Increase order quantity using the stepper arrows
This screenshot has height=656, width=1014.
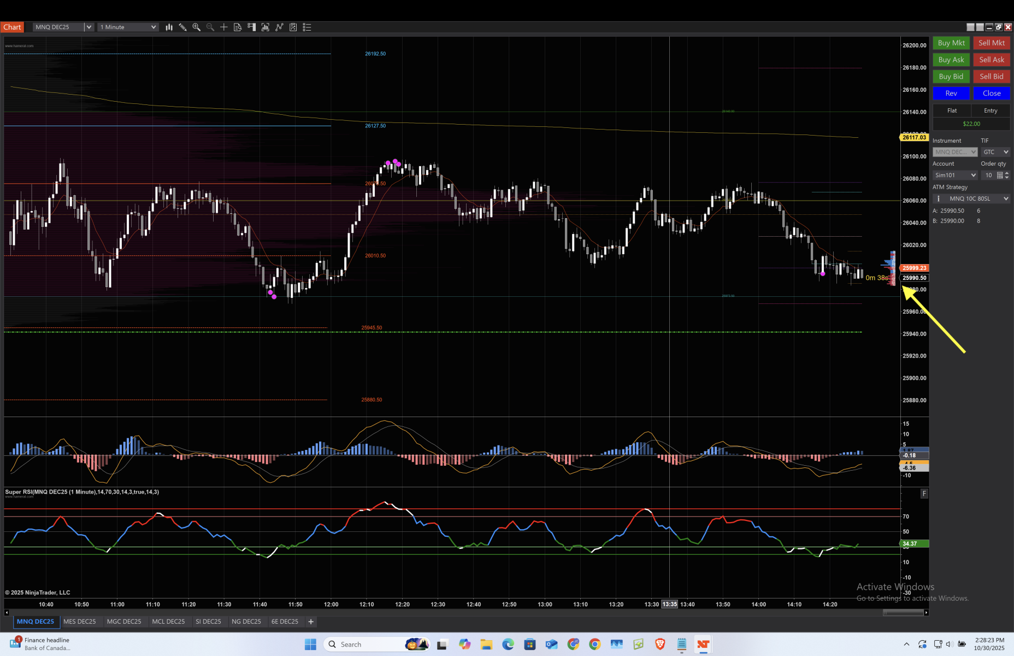click(1007, 173)
